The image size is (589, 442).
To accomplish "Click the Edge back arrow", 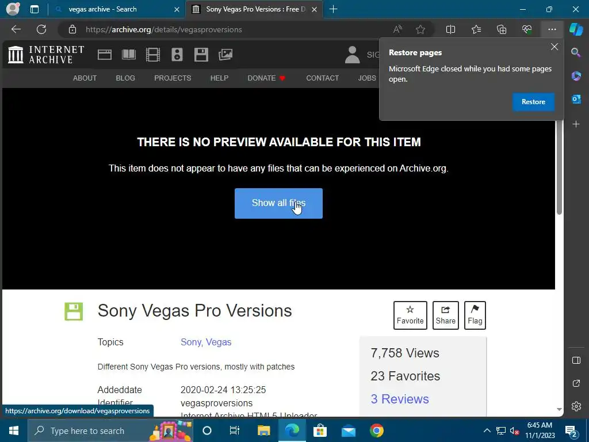I will coord(16,29).
